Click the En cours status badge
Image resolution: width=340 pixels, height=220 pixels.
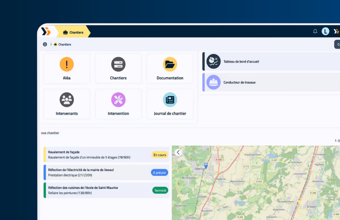tap(160, 155)
